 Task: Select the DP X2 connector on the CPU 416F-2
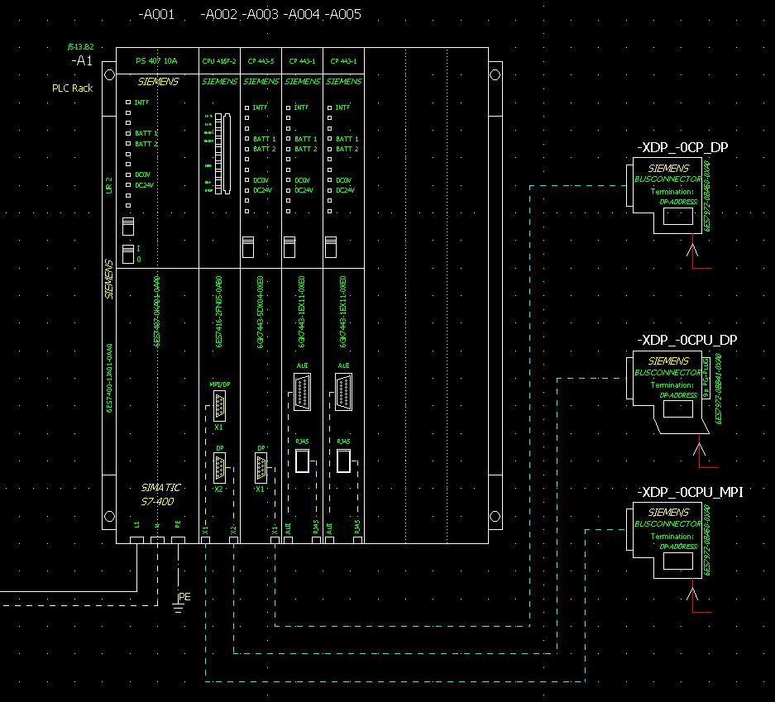(x=219, y=468)
